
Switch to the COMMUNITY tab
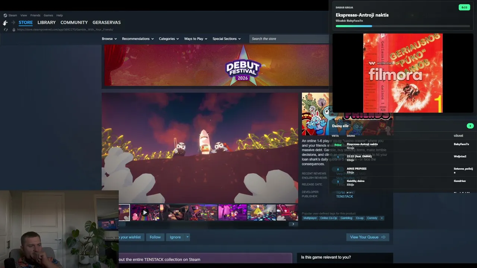click(74, 22)
